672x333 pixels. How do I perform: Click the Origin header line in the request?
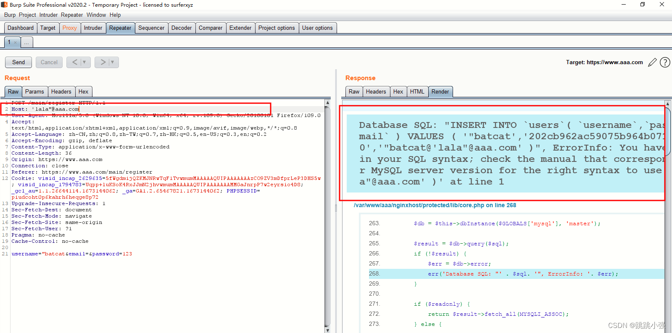coord(57,159)
